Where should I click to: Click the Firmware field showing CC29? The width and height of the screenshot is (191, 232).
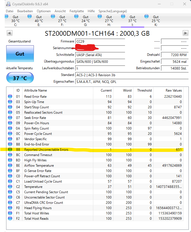coord(100,41)
